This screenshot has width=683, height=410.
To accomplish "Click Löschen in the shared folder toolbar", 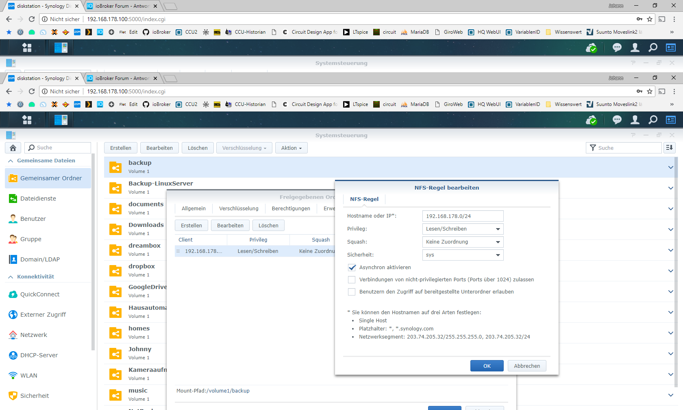I will pos(198,148).
